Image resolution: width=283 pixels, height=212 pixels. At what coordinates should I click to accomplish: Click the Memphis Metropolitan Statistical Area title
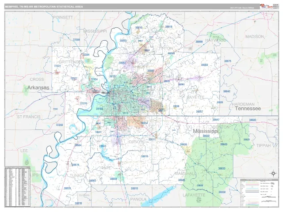click(44, 7)
